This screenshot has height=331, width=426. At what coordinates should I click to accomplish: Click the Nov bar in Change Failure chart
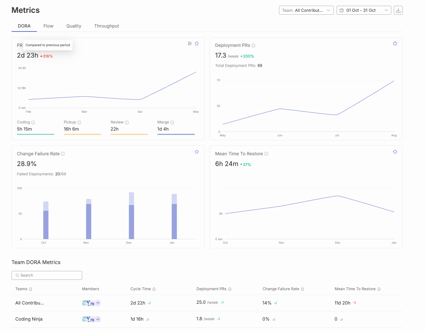click(89, 219)
